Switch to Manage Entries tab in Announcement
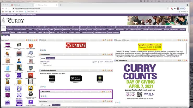 50,58
